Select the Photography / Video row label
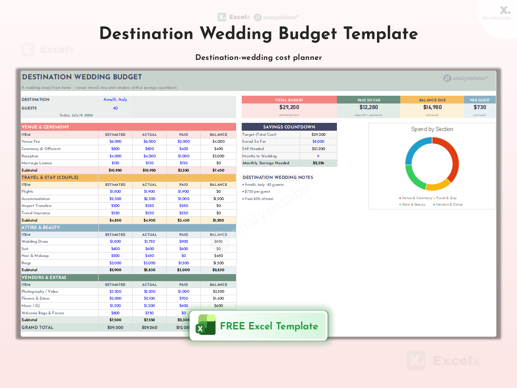517x388 pixels. (x=59, y=291)
